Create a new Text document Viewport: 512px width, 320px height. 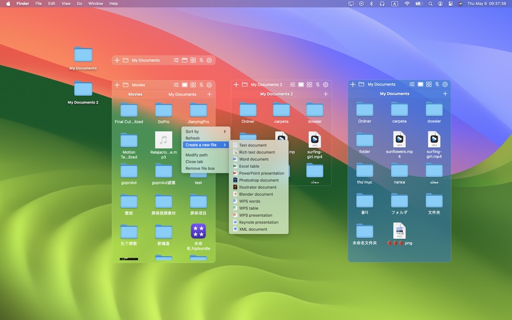point(259,145)
